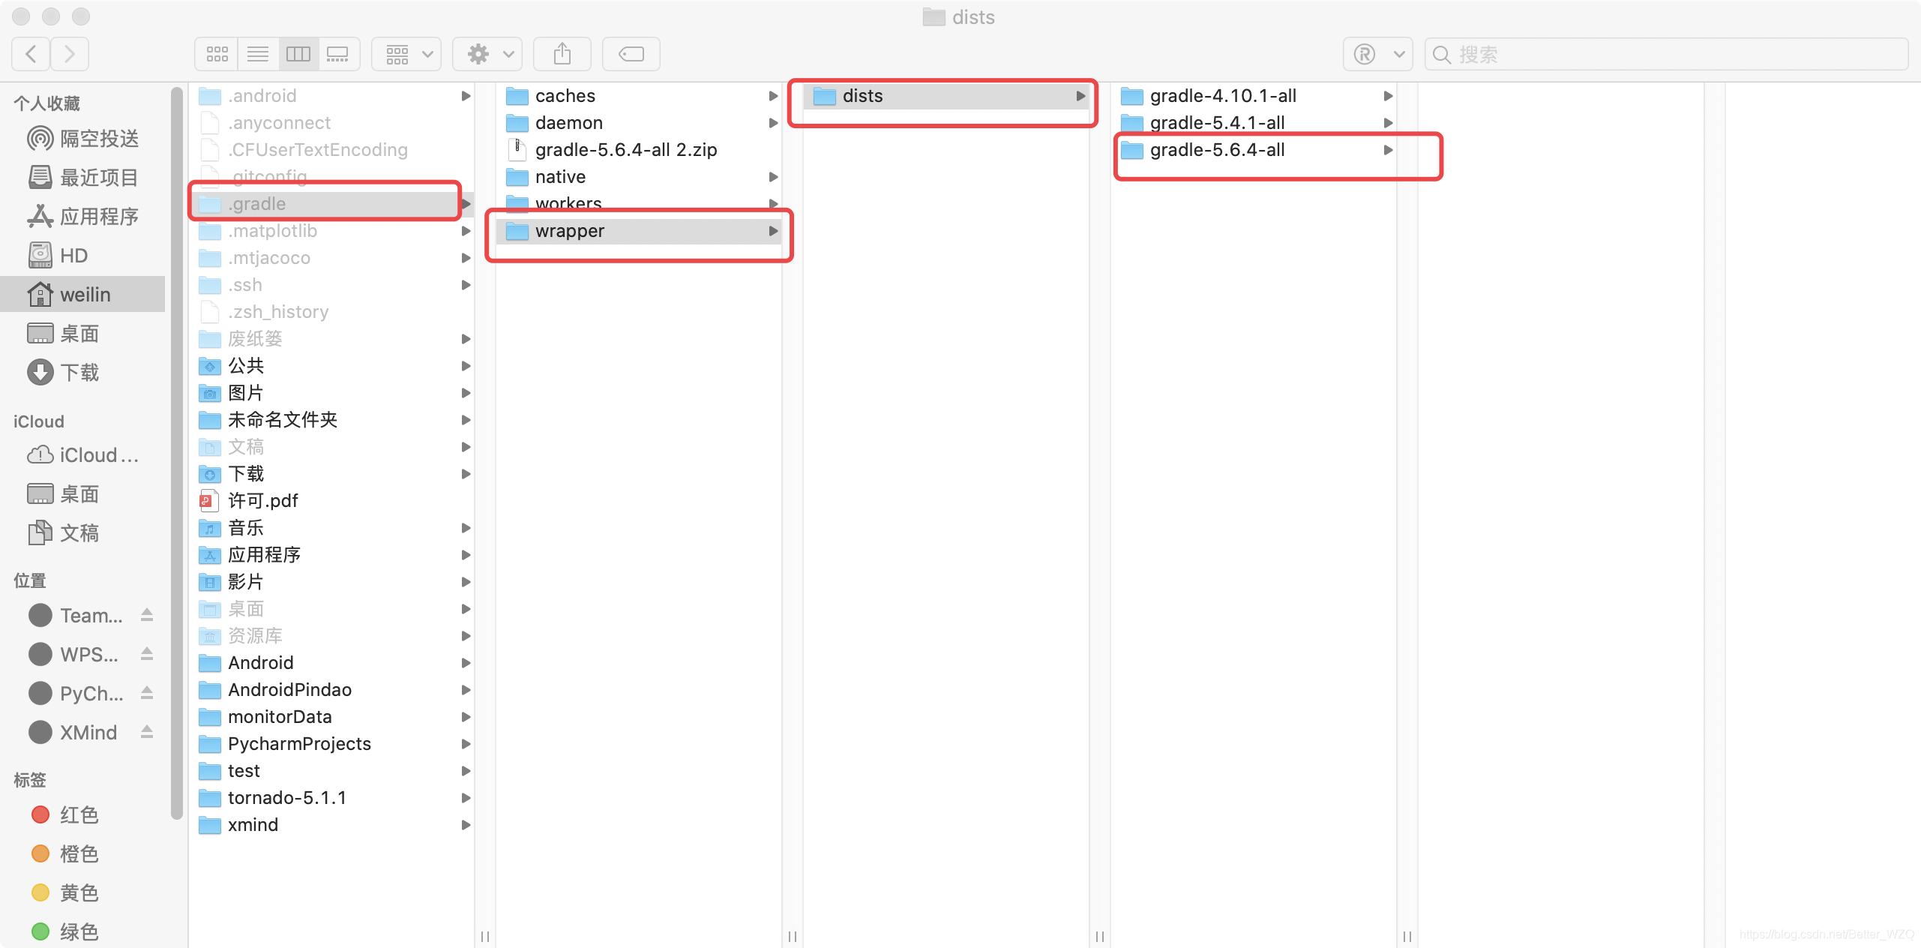Expand the gradle-5.6.4-all folder
1921x948 pixels.
click(1384, 149)
